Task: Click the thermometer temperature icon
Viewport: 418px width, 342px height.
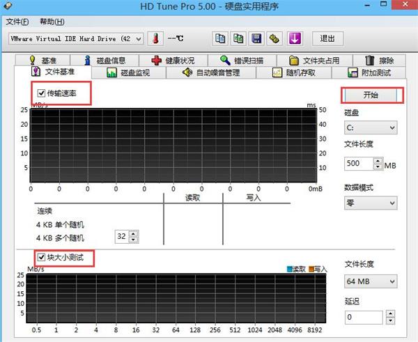Action: (x=155, y=39)
